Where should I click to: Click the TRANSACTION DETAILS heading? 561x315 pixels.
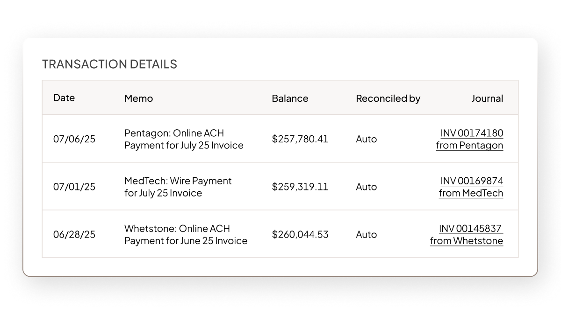coord(109,64)
